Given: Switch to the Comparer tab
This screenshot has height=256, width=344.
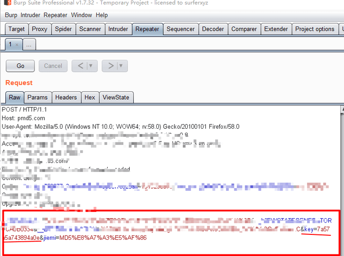Looking at the screenshot, I should pyautogui.click(x=244, y=29).
